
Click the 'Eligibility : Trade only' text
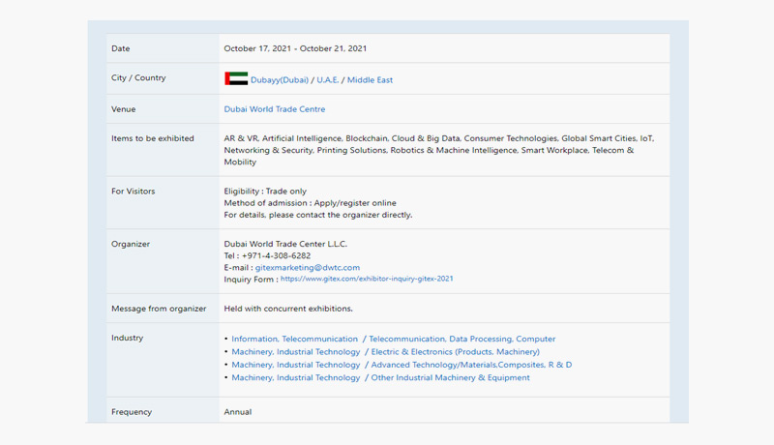[265, 192]
